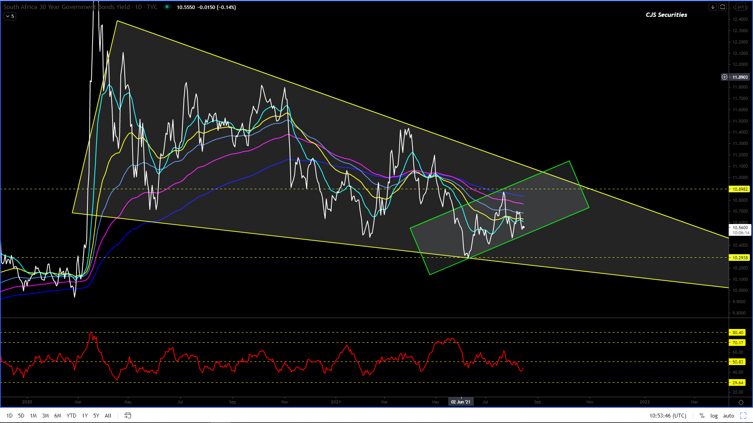
Task: Switch to the 5Y date range
Action: tap(96, 416)
